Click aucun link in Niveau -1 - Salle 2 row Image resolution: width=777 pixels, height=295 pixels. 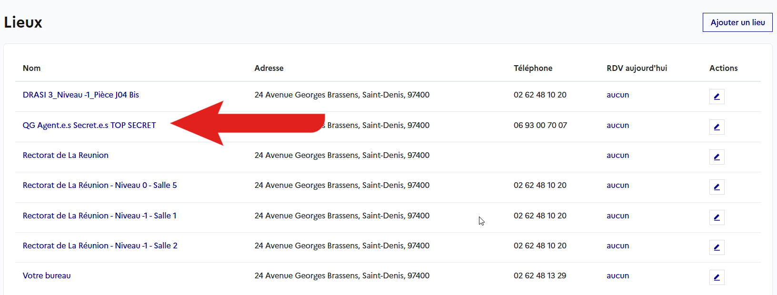[618, 246]
